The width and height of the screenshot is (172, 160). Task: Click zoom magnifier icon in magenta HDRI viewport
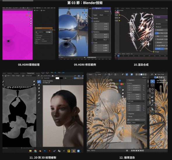31,19
